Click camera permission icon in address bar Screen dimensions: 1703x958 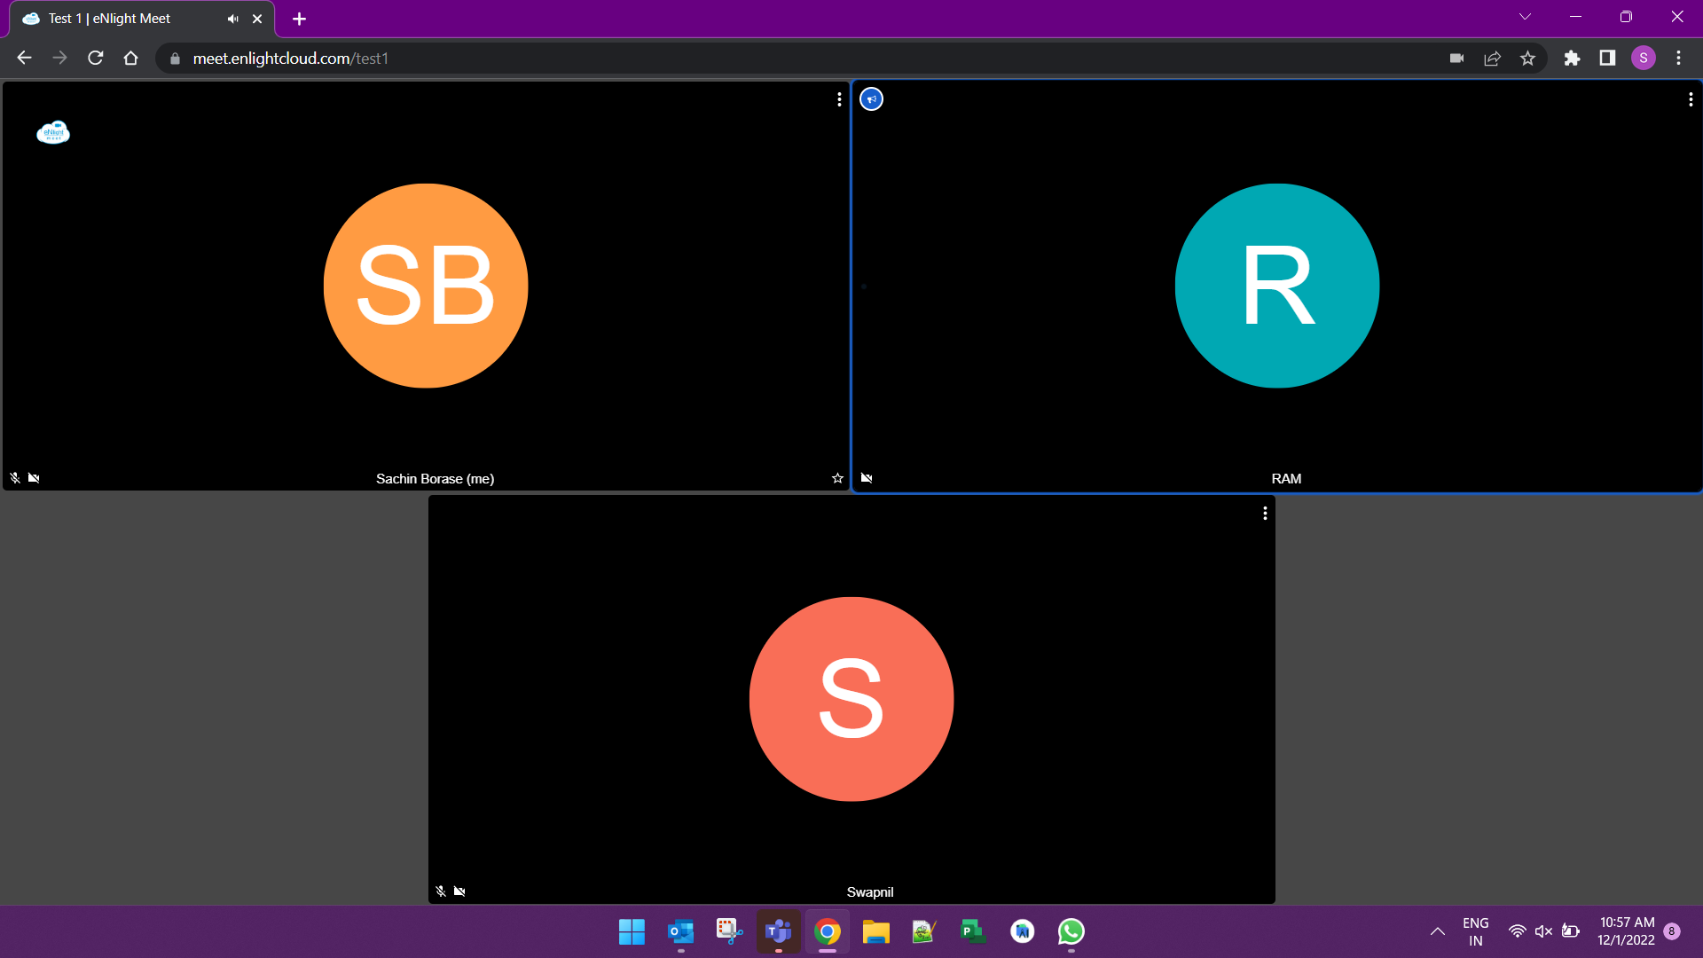tap(1456, 59)
